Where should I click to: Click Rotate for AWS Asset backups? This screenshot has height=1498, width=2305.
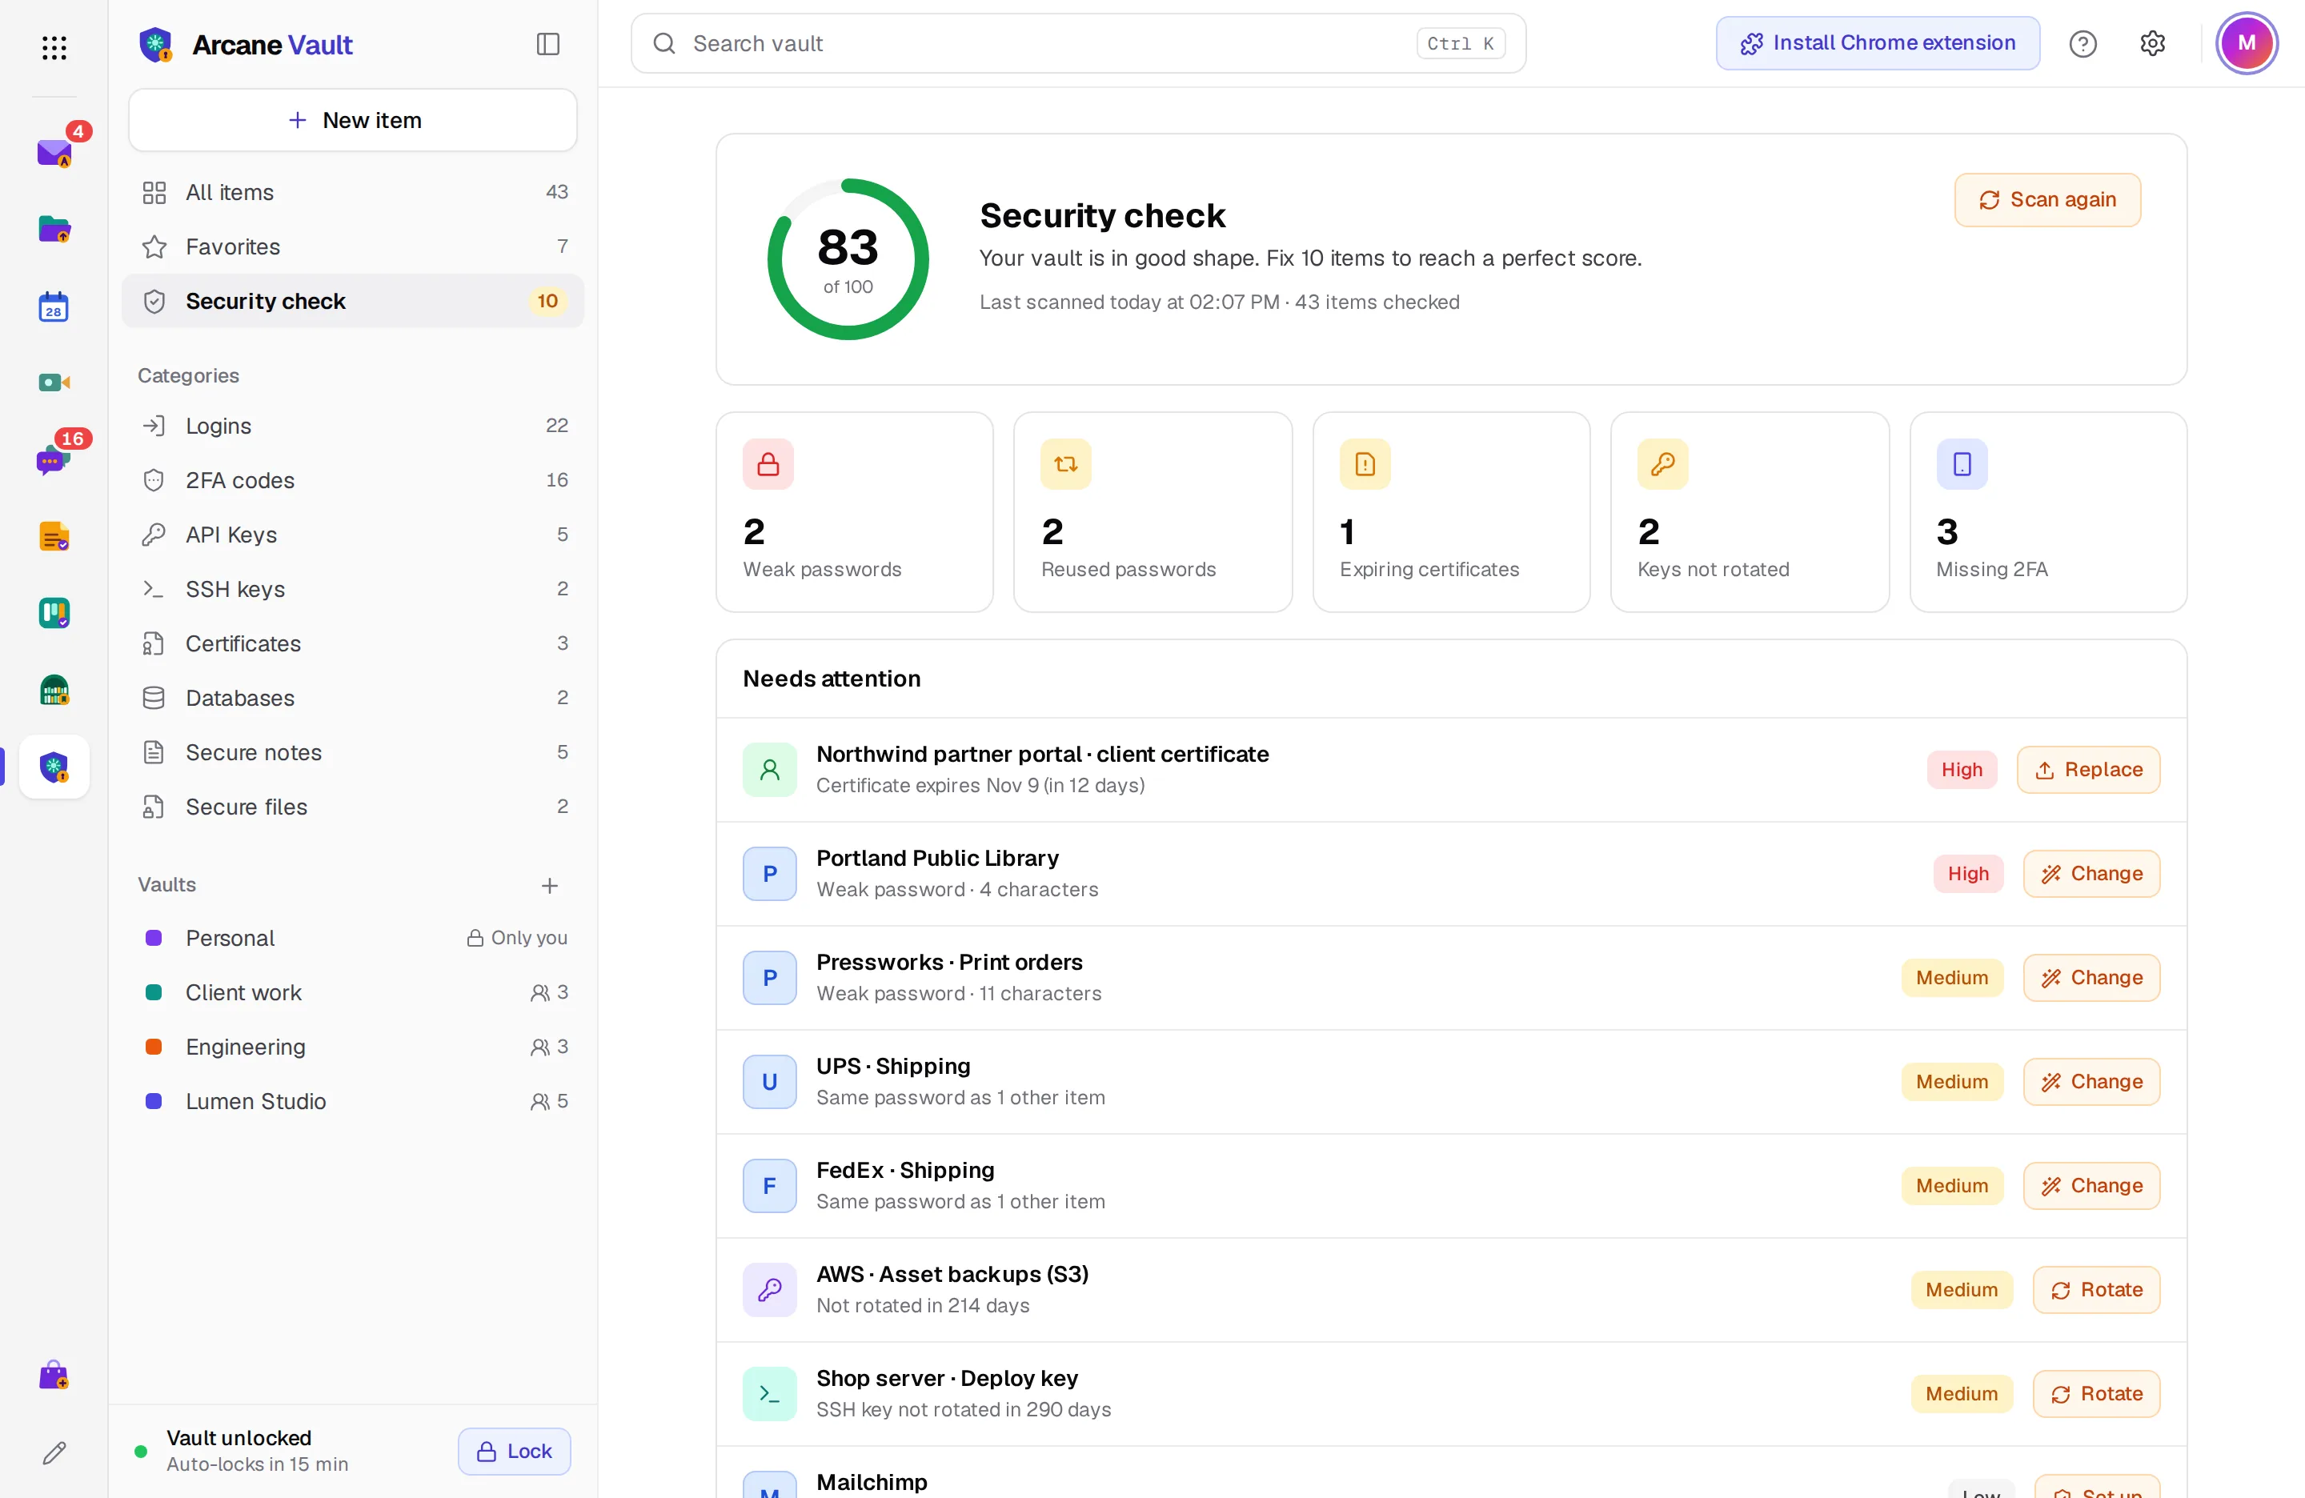pos(2096,1290)
